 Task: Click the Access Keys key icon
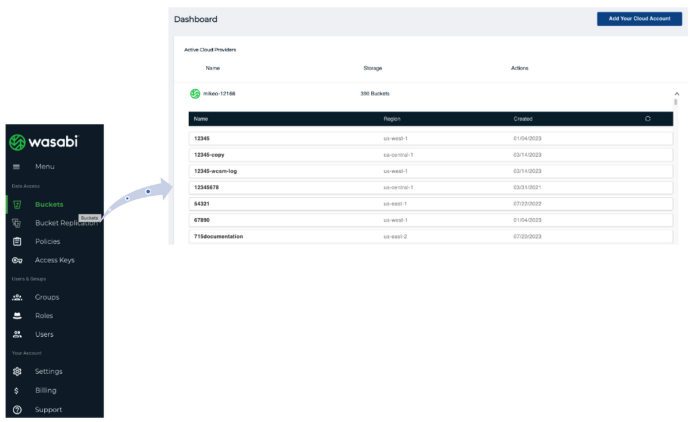[x=17, y=260]
